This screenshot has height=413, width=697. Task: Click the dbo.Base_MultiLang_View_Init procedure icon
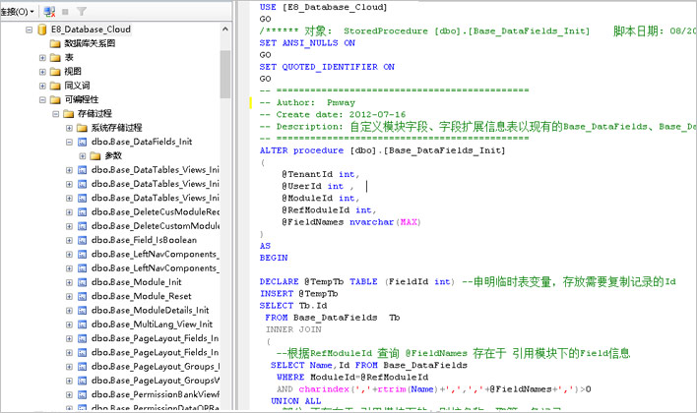tap(82, 324)
